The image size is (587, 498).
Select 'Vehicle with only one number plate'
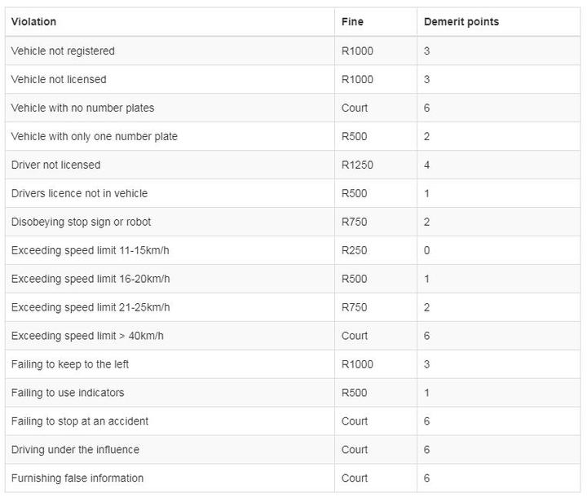[x=94, y=136]
